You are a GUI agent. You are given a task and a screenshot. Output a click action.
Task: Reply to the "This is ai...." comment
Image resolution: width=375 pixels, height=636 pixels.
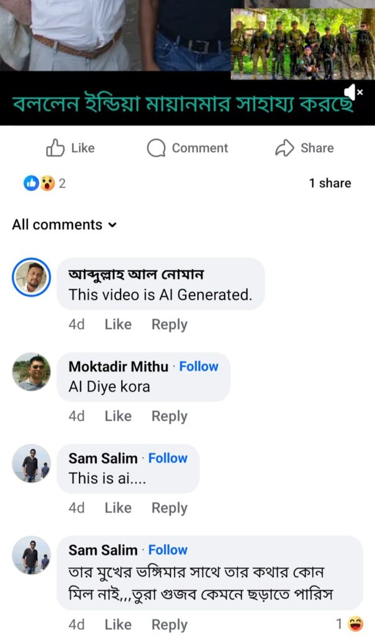pos(169,508)
